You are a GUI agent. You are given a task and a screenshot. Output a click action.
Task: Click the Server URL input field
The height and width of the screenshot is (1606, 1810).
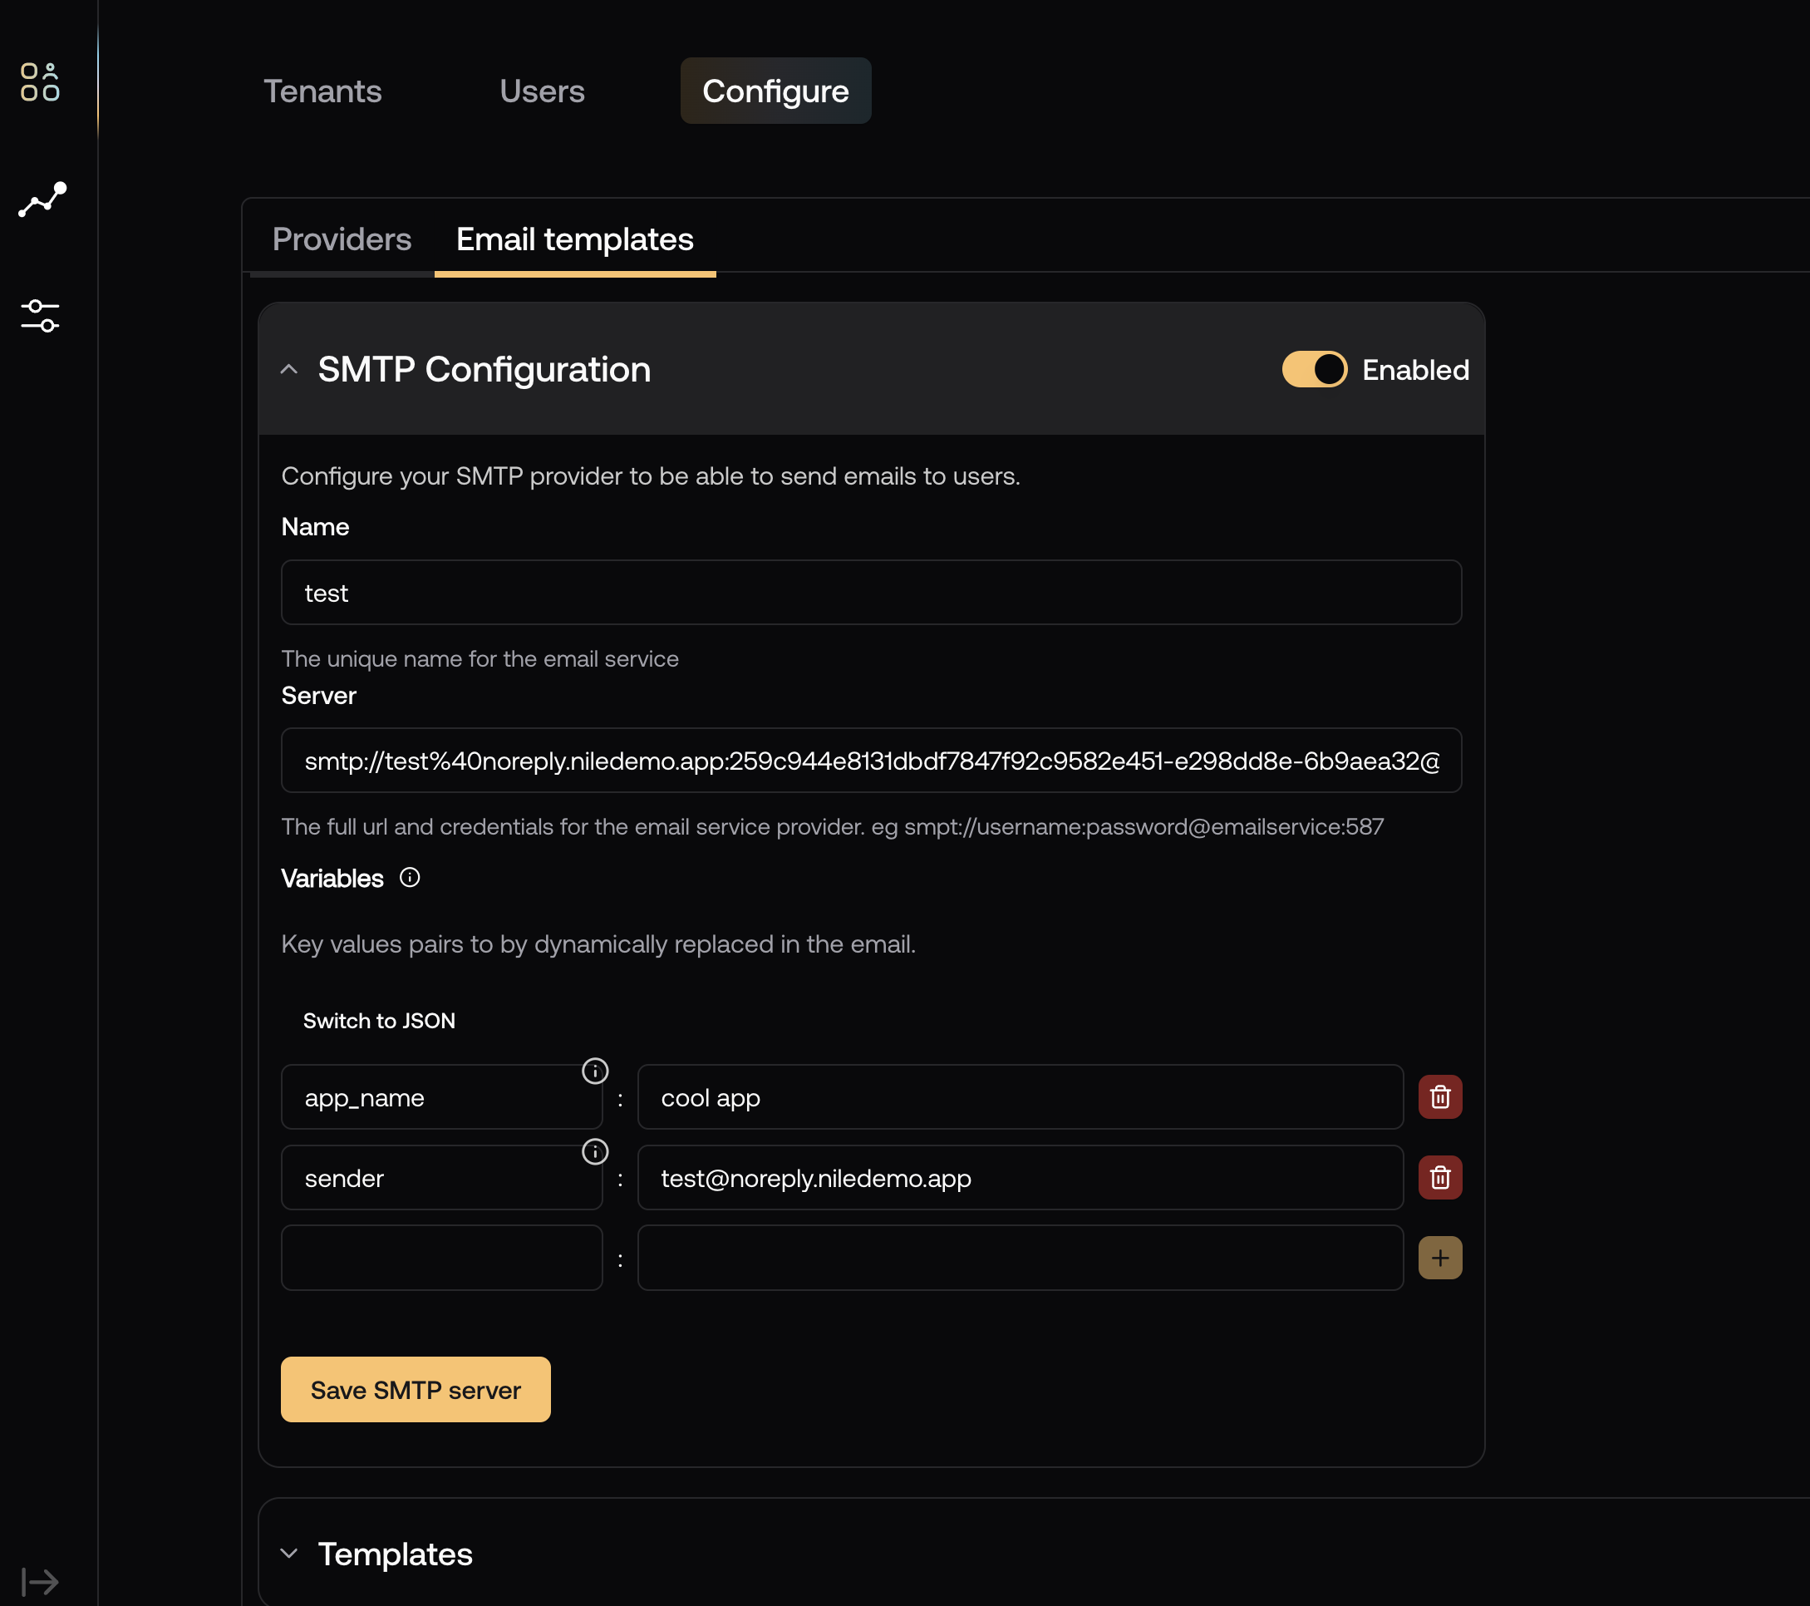click(x=870, y=761)
